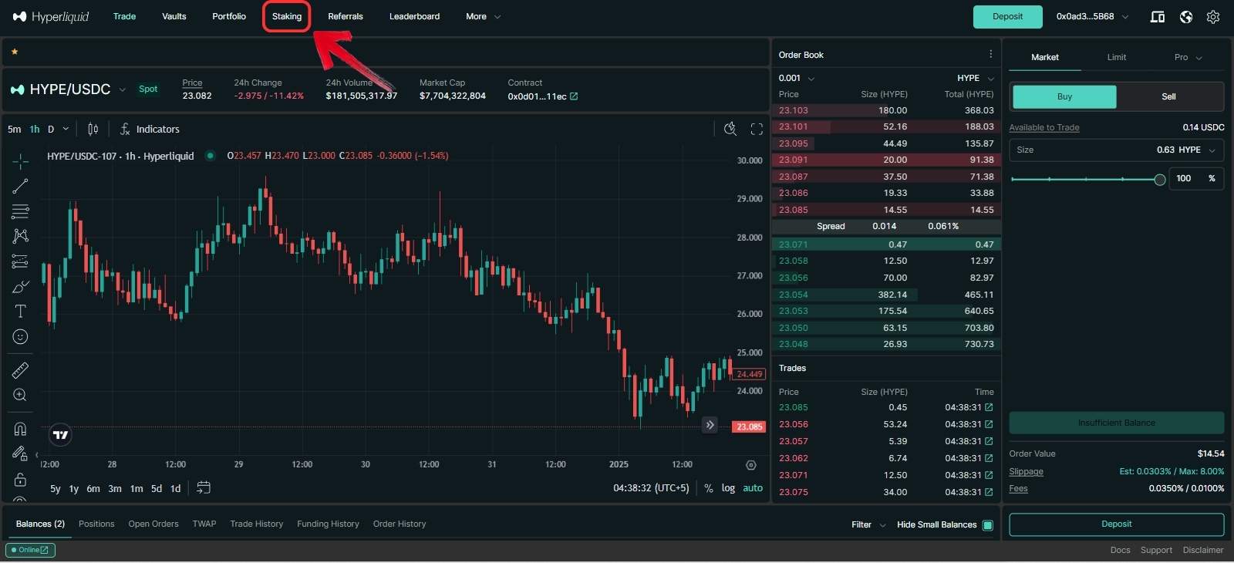1234x563 pixels.
Task: Open the Portfolio page
Action: coord(229,16)
